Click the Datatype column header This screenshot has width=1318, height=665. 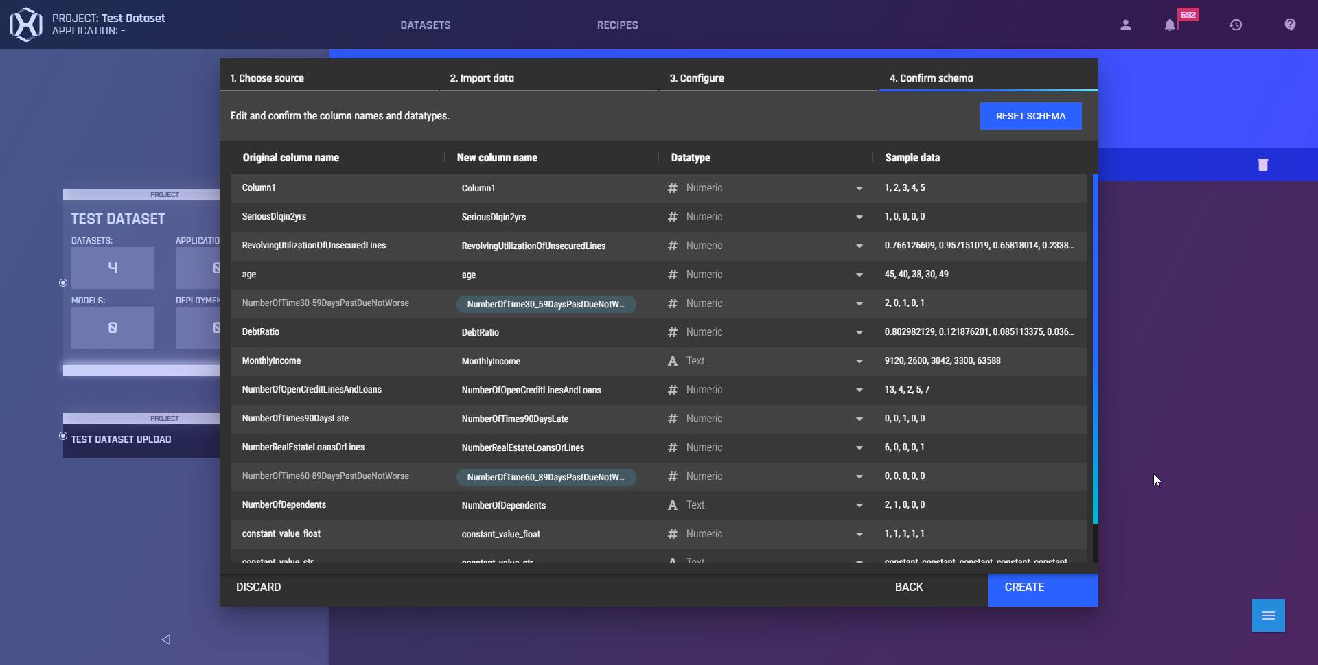(x=691, y=158)
